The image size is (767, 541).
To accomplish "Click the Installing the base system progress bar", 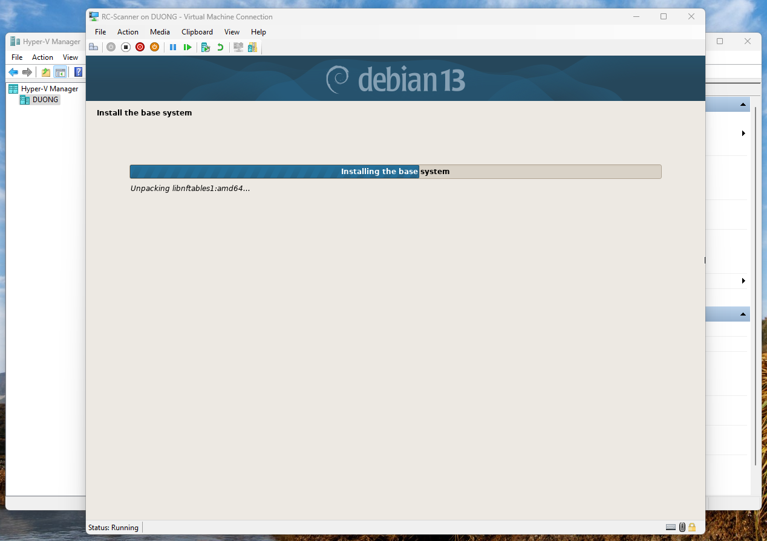I will 396,172.
